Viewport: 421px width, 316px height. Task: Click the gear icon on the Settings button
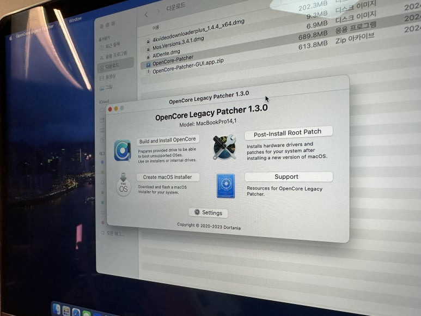[197, 212]
